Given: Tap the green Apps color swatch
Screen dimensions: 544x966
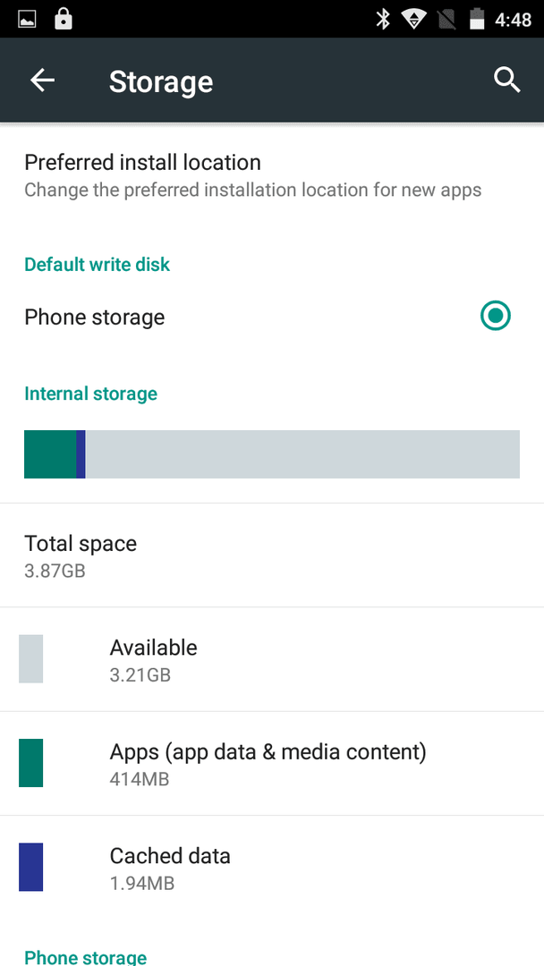Looking at the screenshot, I should point(30,763).
